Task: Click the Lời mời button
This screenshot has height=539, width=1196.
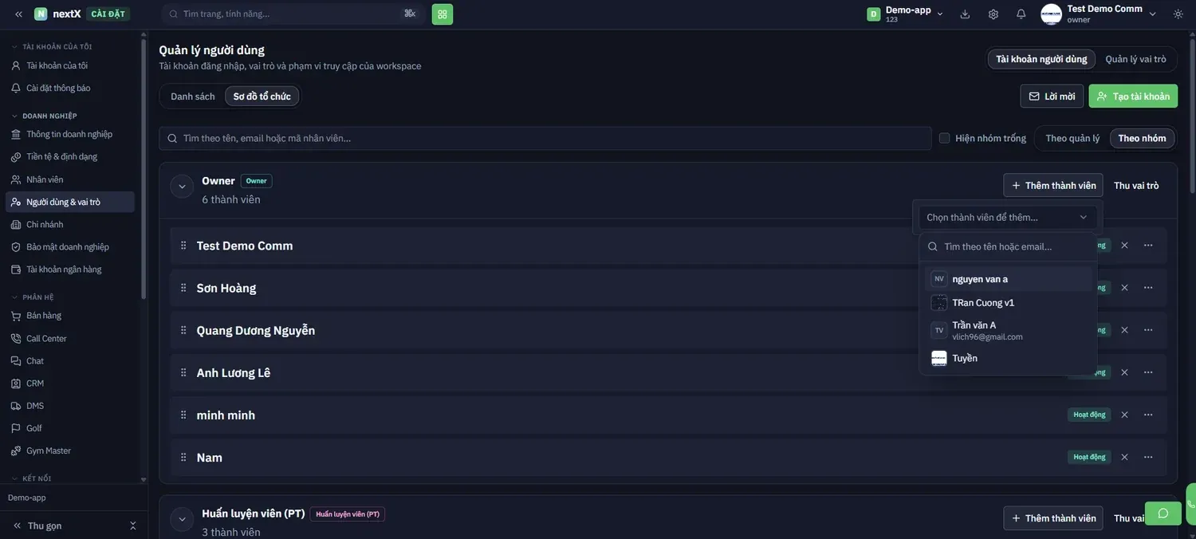Action: (x=1052, y=96)
